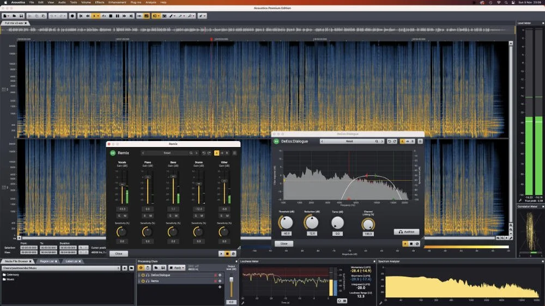Toggle the Processing Chain power button
Viewport: 545px width, 306px height.
point(141,268)
